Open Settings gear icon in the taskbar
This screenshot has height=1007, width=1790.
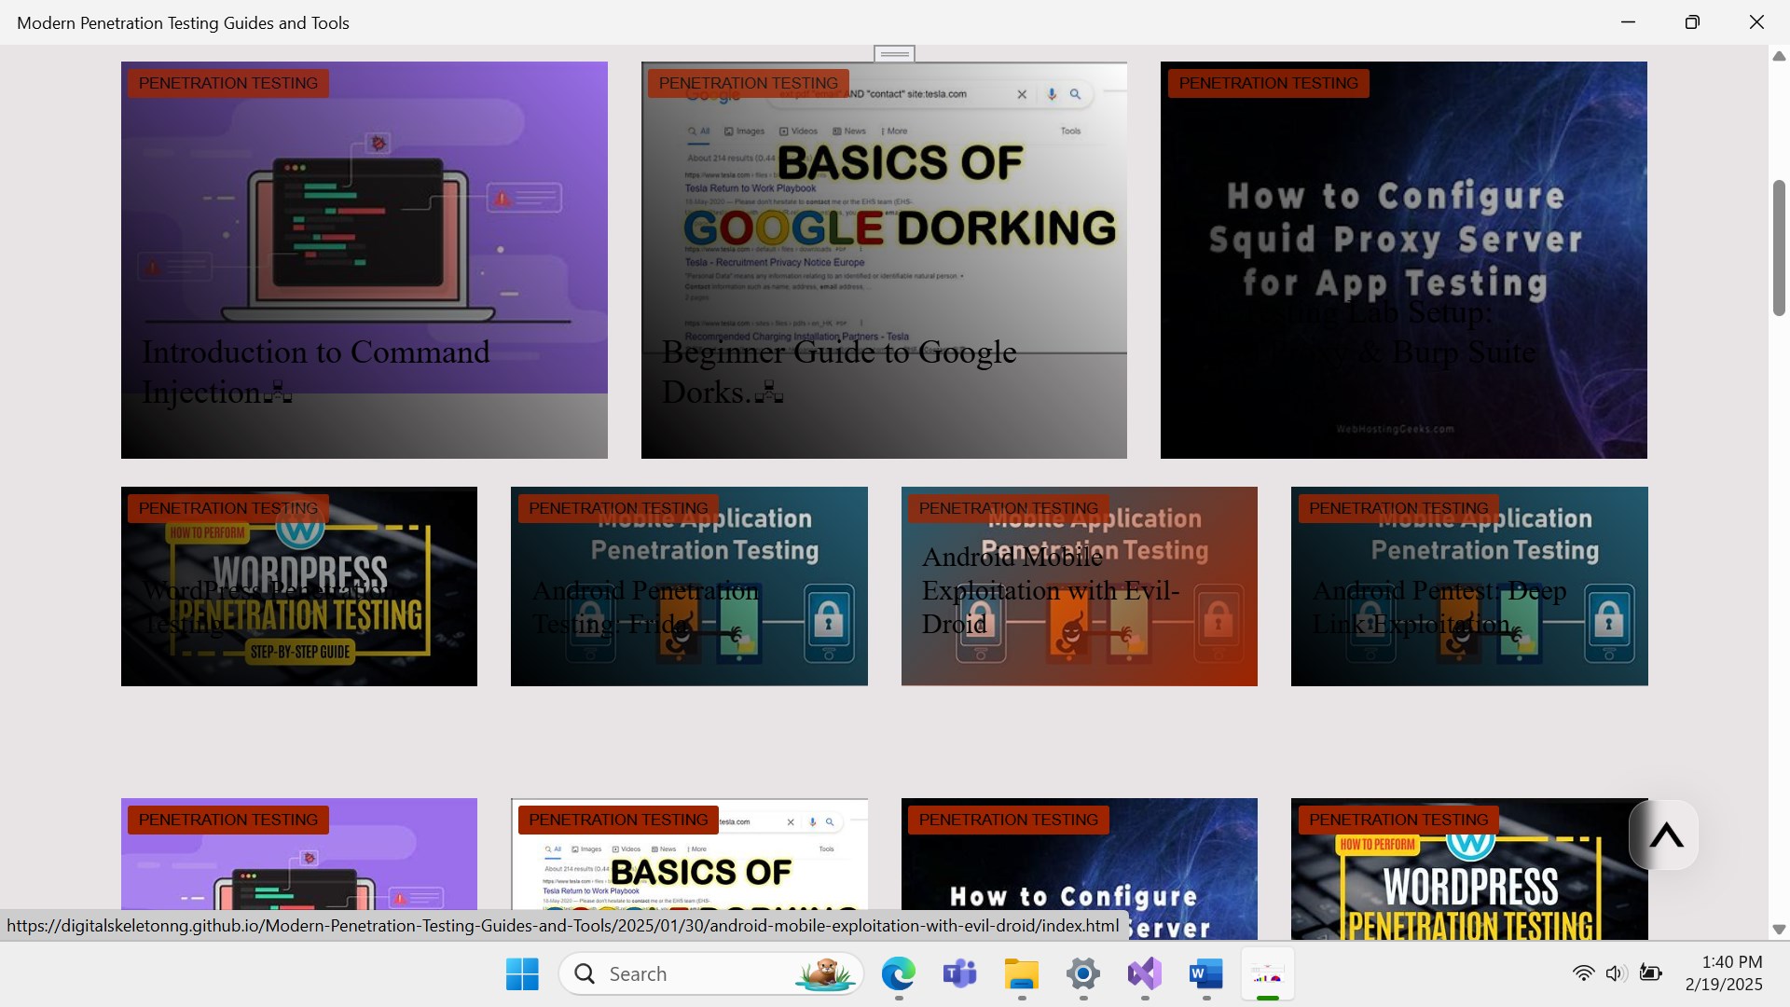[x=1082, y=974]
